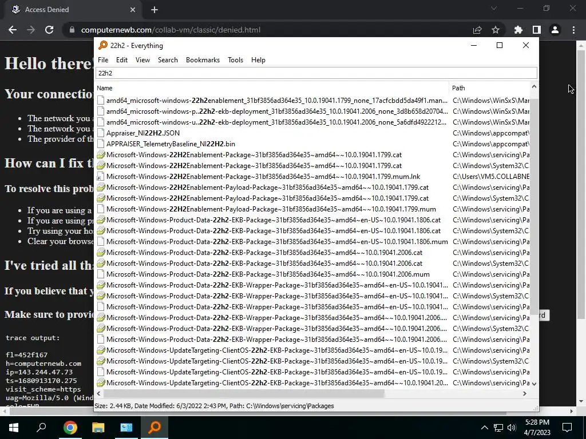Click file icon of amd64_microsoft-windows-22h2enablement manifest
586x439 pixels.
(x=101, y=101)
